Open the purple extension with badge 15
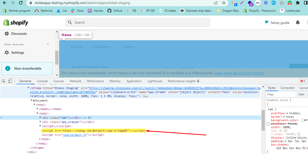The height and width of the screenshot is (154, 308). pos(250,3)
